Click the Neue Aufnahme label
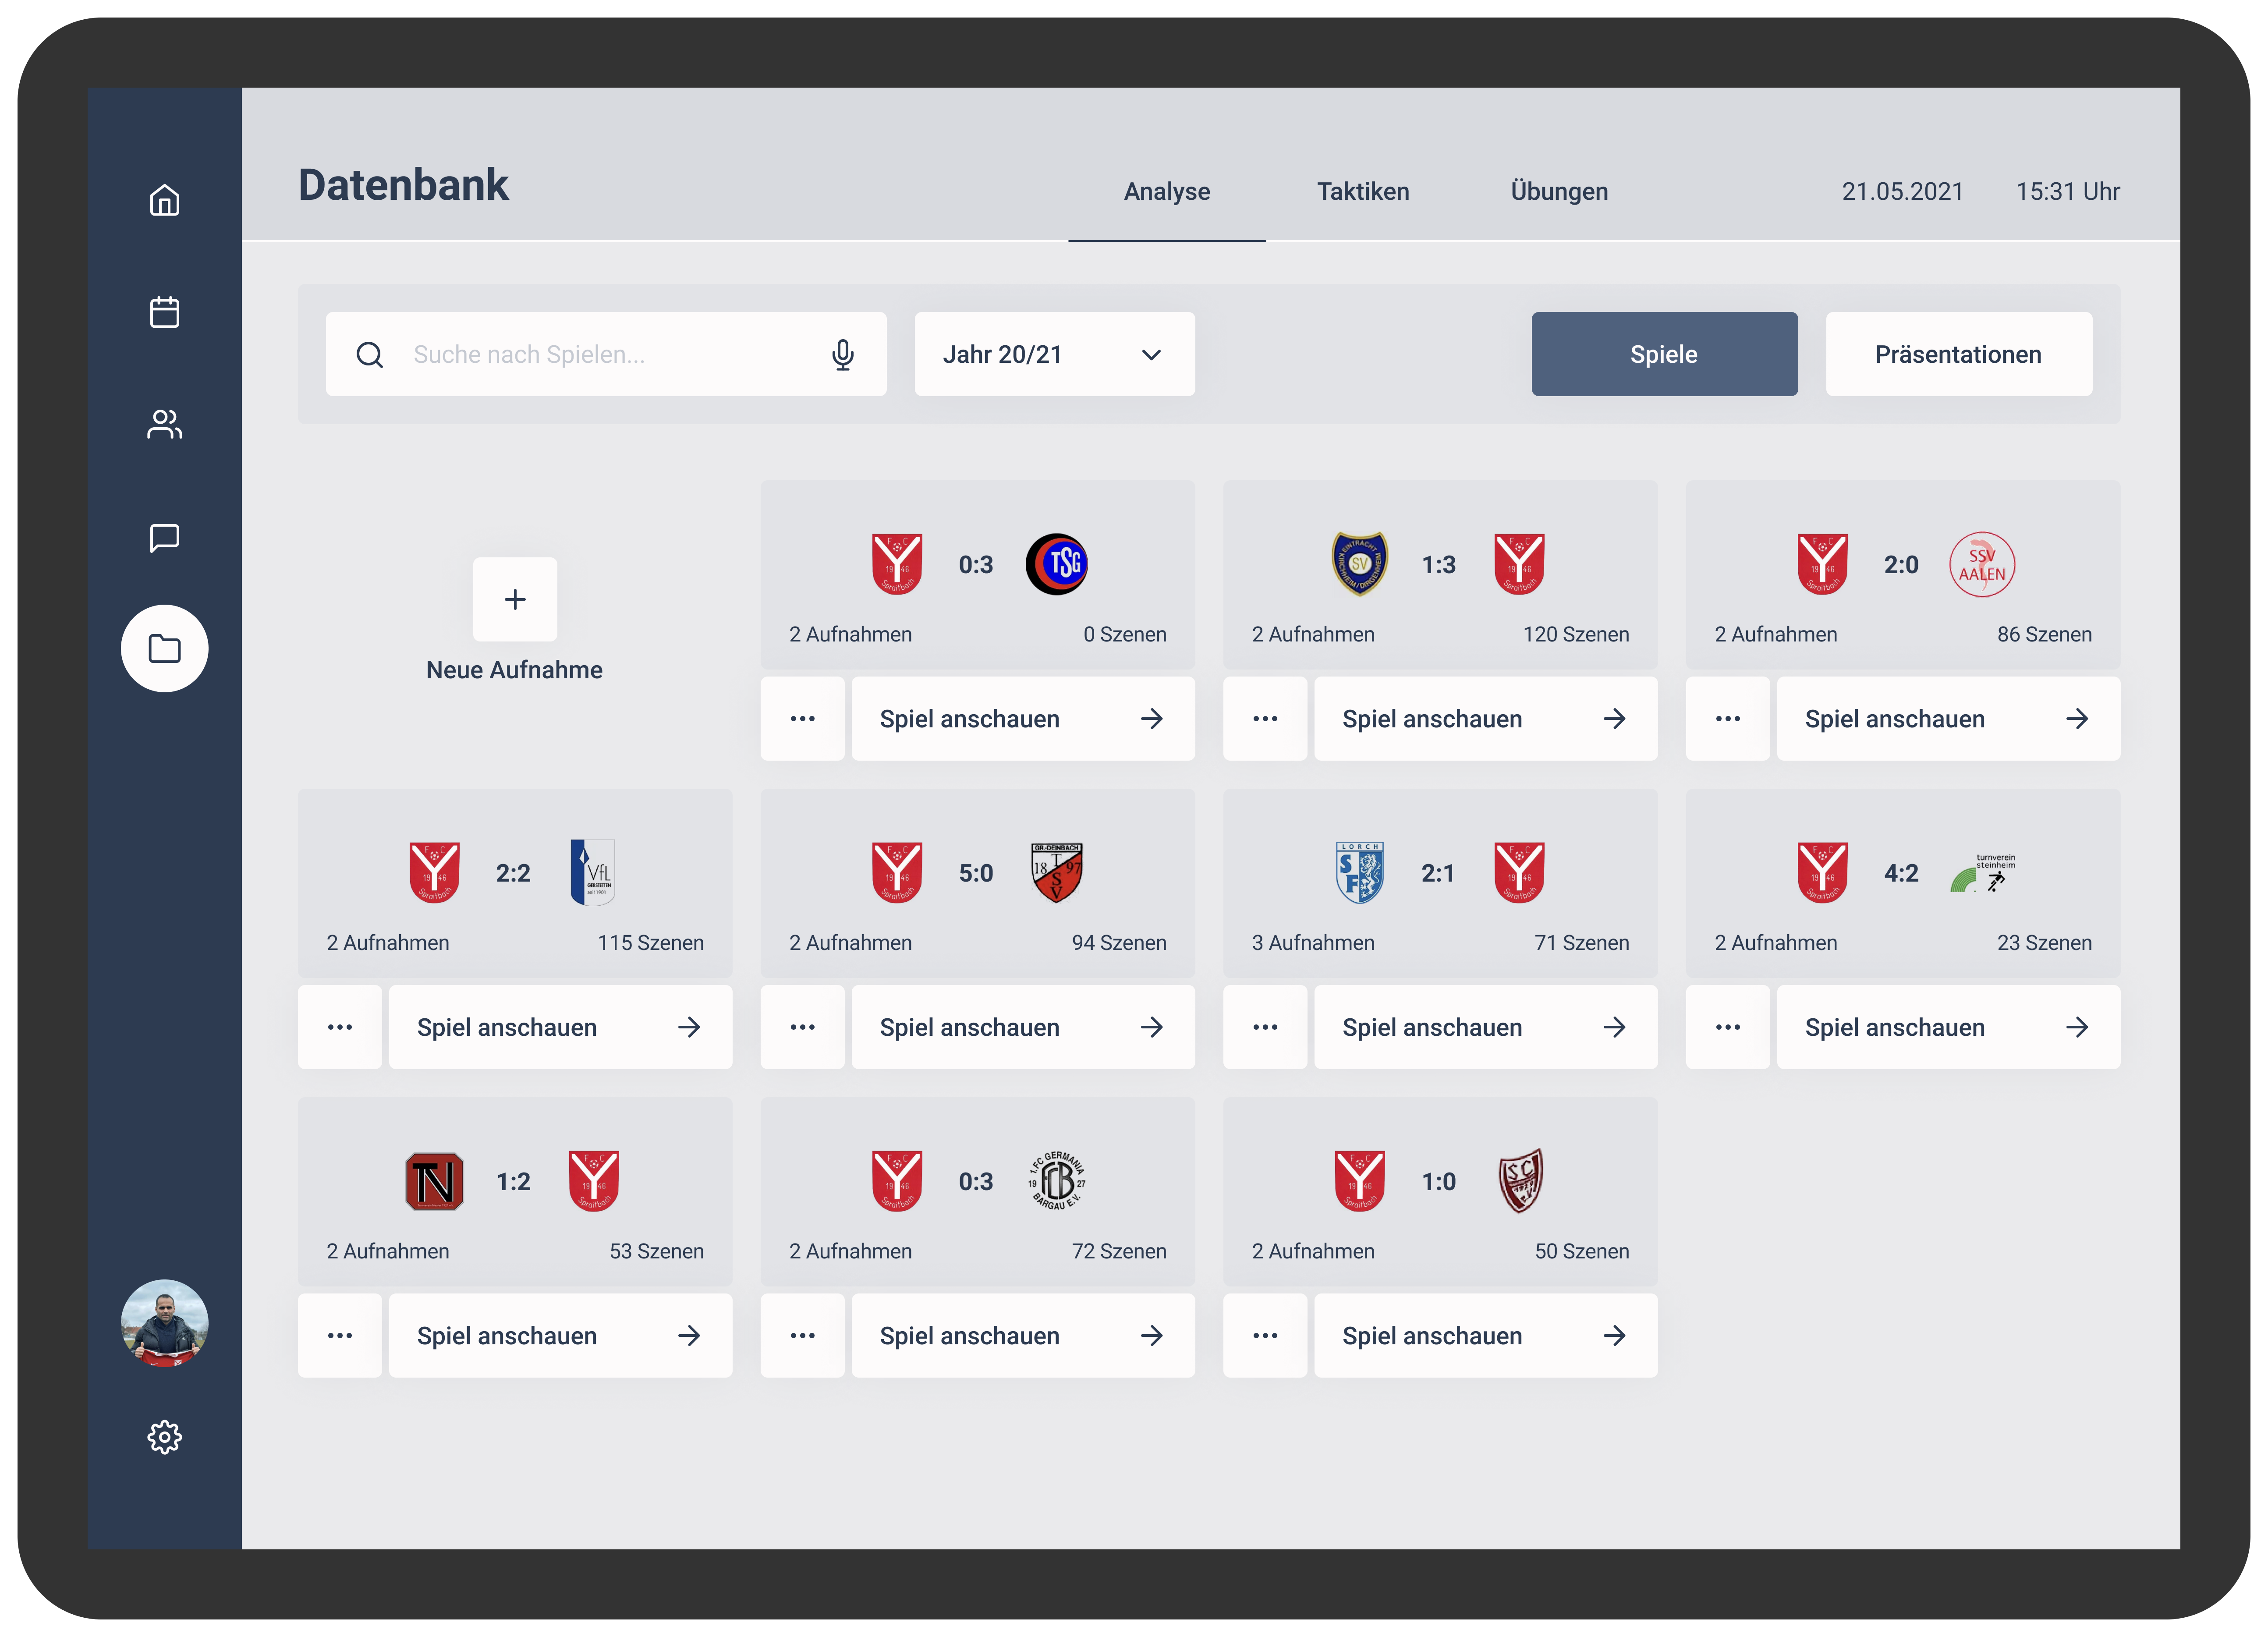The height and width of the screenshot is (1637, 2268). (x=514, y=669)
